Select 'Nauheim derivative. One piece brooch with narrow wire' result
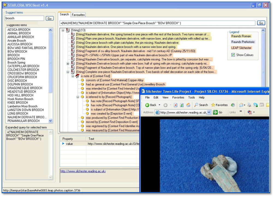 pyautogui.click(x=126, y=47)
